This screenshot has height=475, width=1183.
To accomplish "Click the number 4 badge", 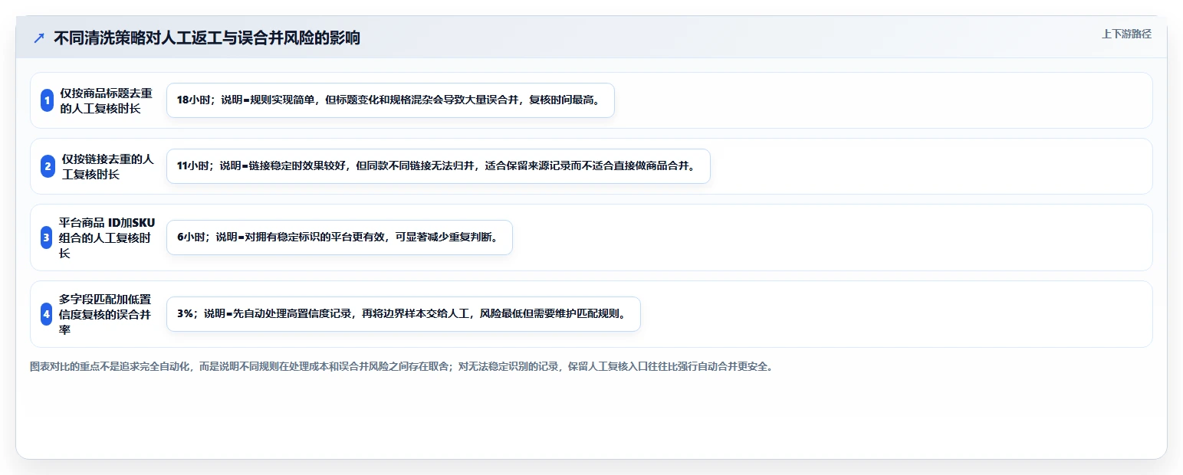I will [x=46, y=314].
